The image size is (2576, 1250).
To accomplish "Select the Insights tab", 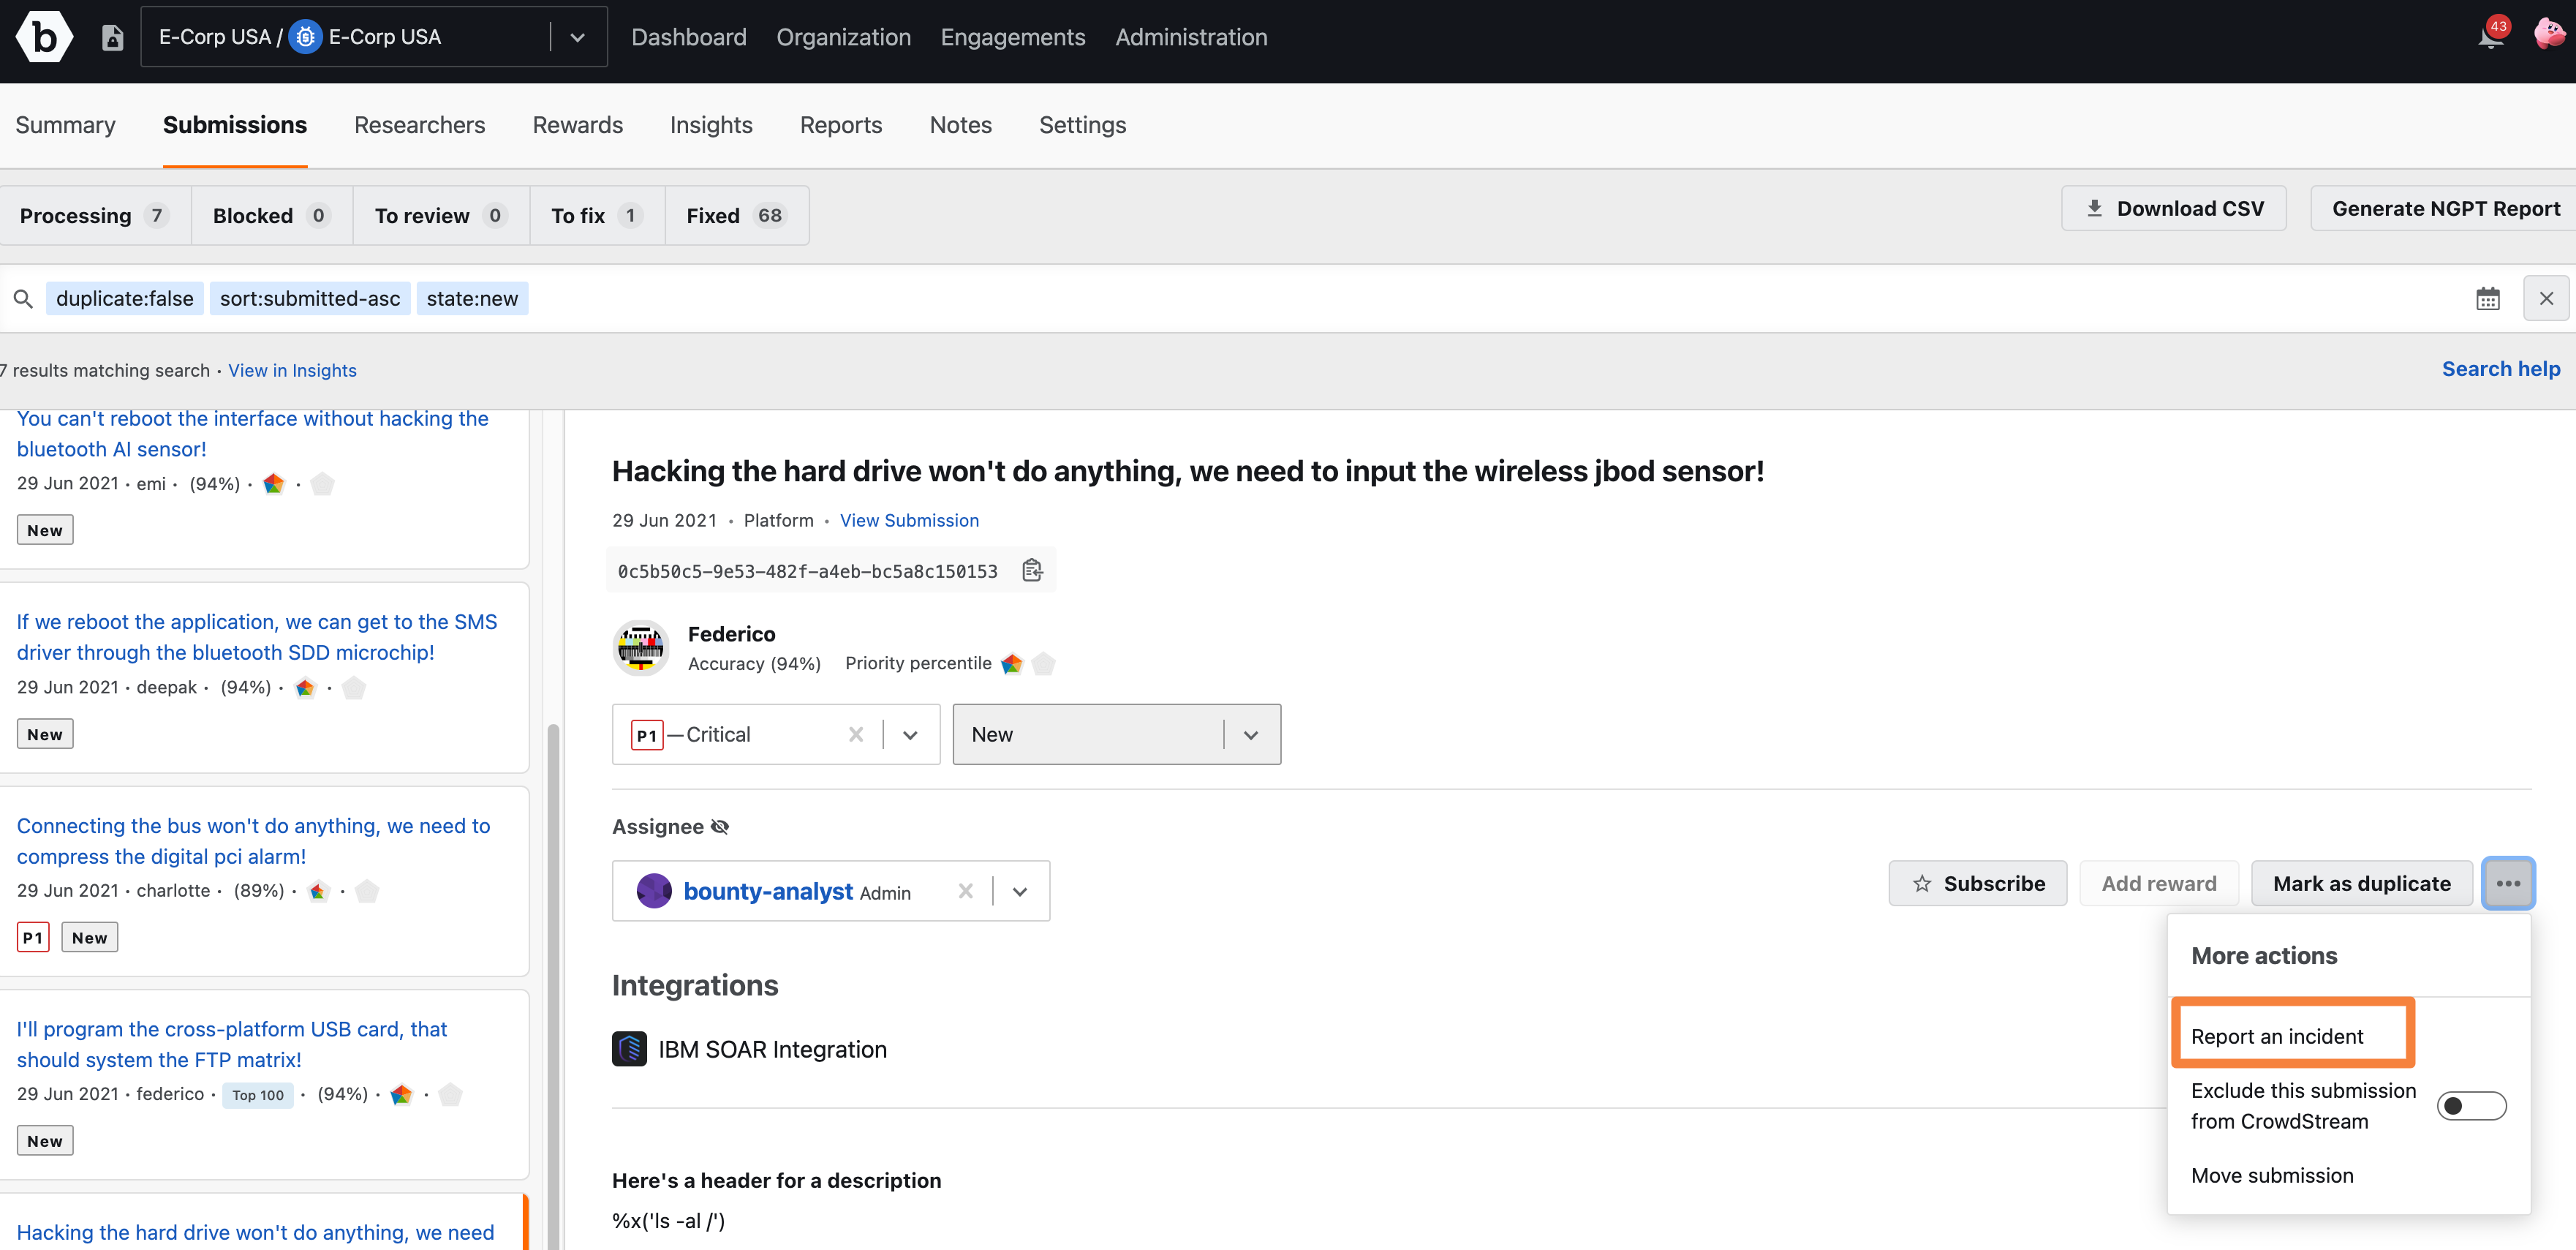I will click(711, 125).
